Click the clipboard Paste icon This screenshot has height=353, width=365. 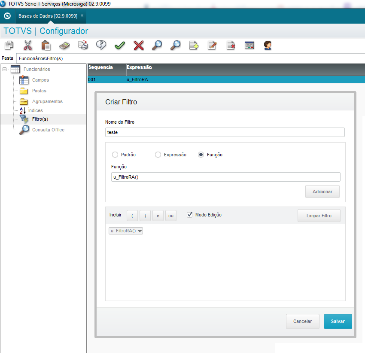(46, 46)
